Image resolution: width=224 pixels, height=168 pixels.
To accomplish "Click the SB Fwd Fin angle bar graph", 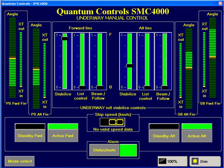I will click(x=213, y=58).
